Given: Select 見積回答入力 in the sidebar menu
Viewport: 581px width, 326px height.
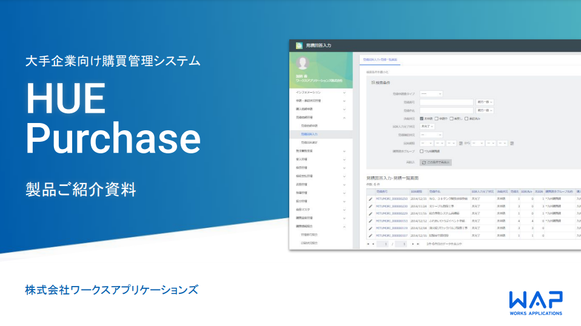Looking at the screenshot, I should (321, 135).
